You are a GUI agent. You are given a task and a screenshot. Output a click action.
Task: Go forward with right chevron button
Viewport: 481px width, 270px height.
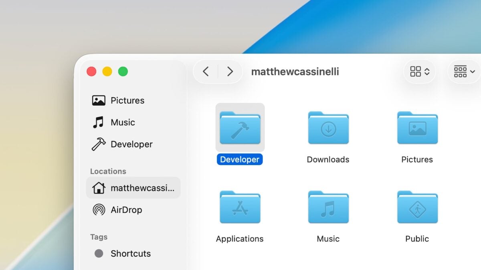pos(230,72)
